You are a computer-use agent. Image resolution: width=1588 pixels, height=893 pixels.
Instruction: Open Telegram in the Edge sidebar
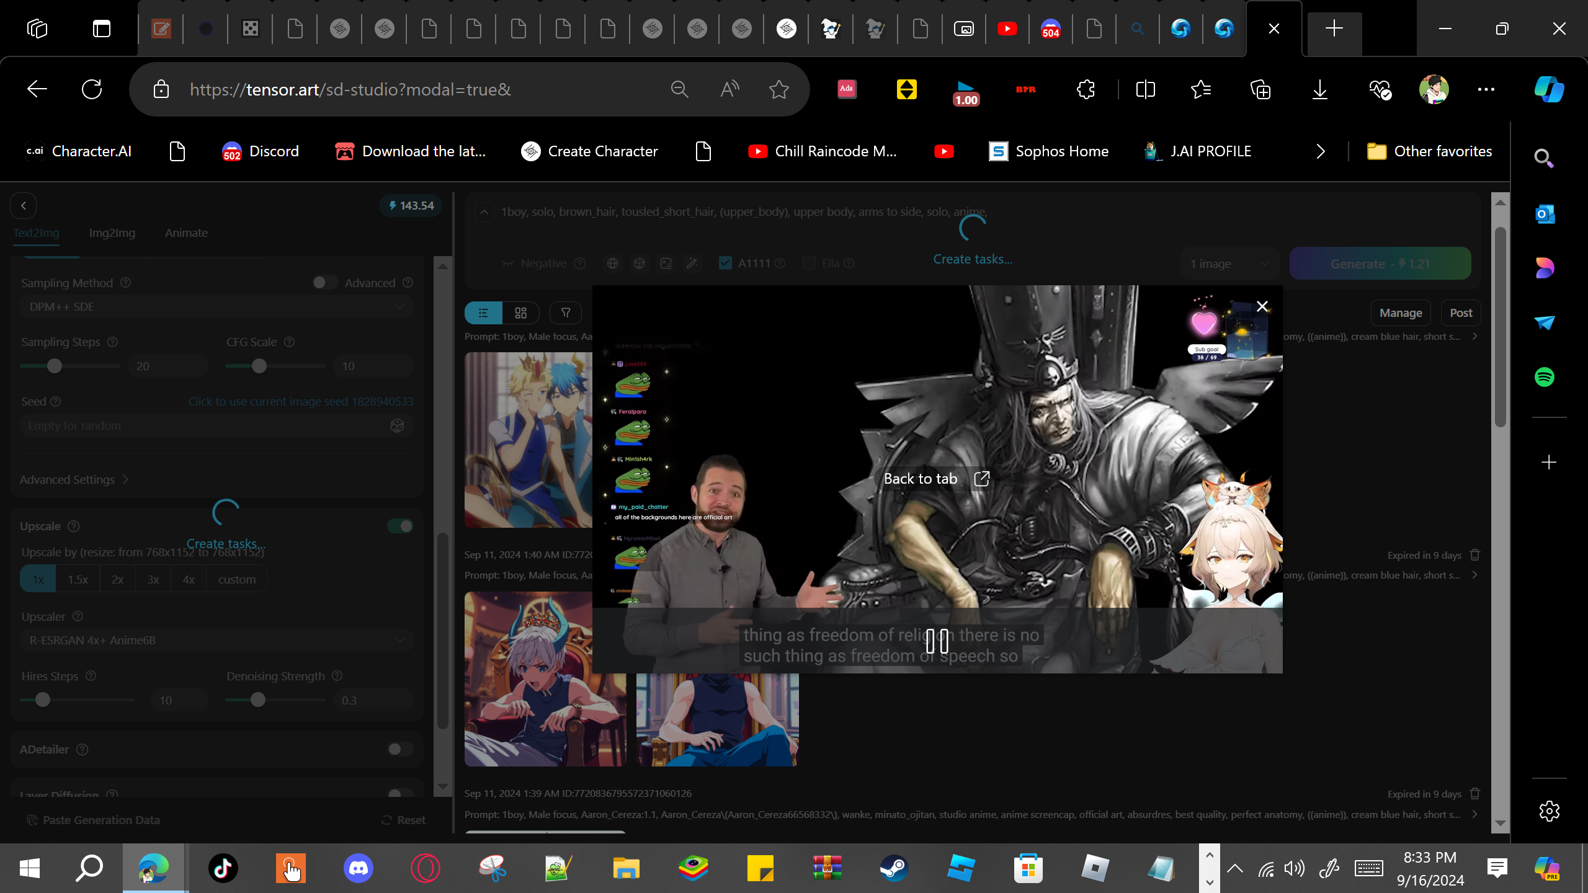click(1545, 322)
